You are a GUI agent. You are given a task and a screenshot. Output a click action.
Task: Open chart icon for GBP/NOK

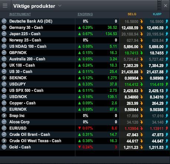tap(4, 53)
